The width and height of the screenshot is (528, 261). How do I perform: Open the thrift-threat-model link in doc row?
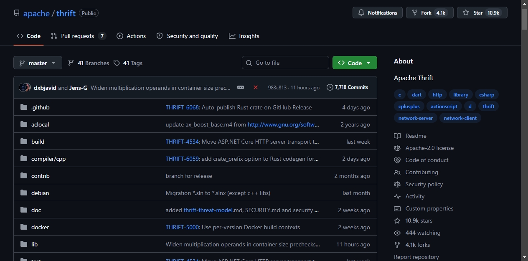click(208, 210)
